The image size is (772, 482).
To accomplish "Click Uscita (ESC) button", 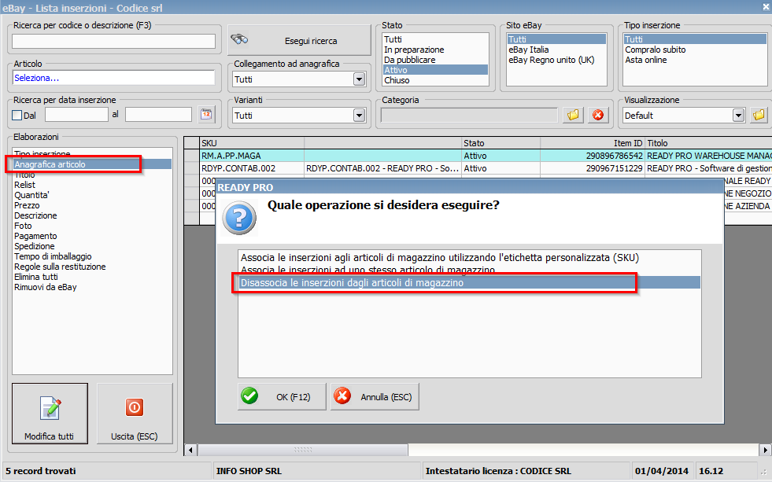I will [x=135, y=414].
